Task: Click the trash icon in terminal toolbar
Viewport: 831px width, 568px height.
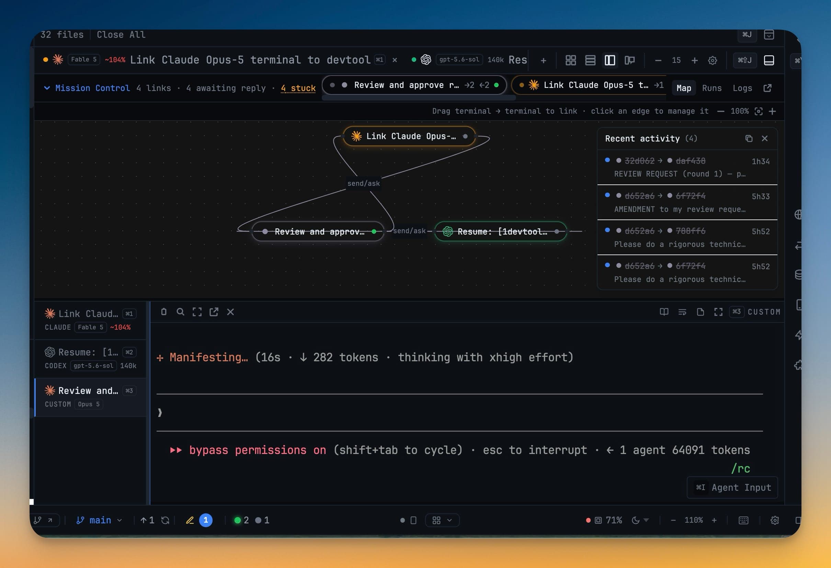Action: tap(164, 312)
